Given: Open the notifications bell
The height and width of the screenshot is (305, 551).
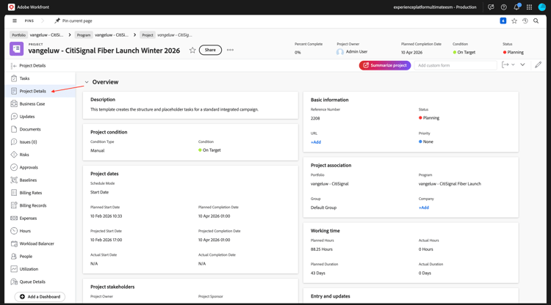Looking at the screenshot, I should point(516,7).
